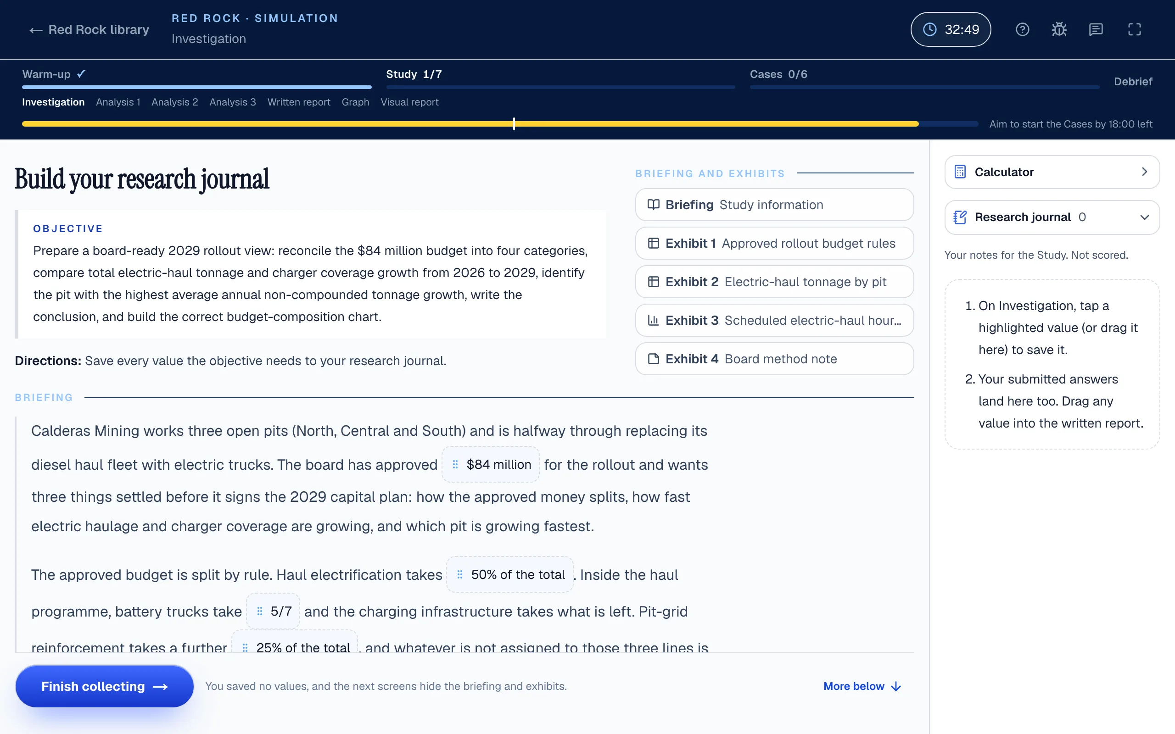Screen dimensions: 1175x734
Task: Grab the drag handle on 50% of the total
Action: click(x=459, y=575)
